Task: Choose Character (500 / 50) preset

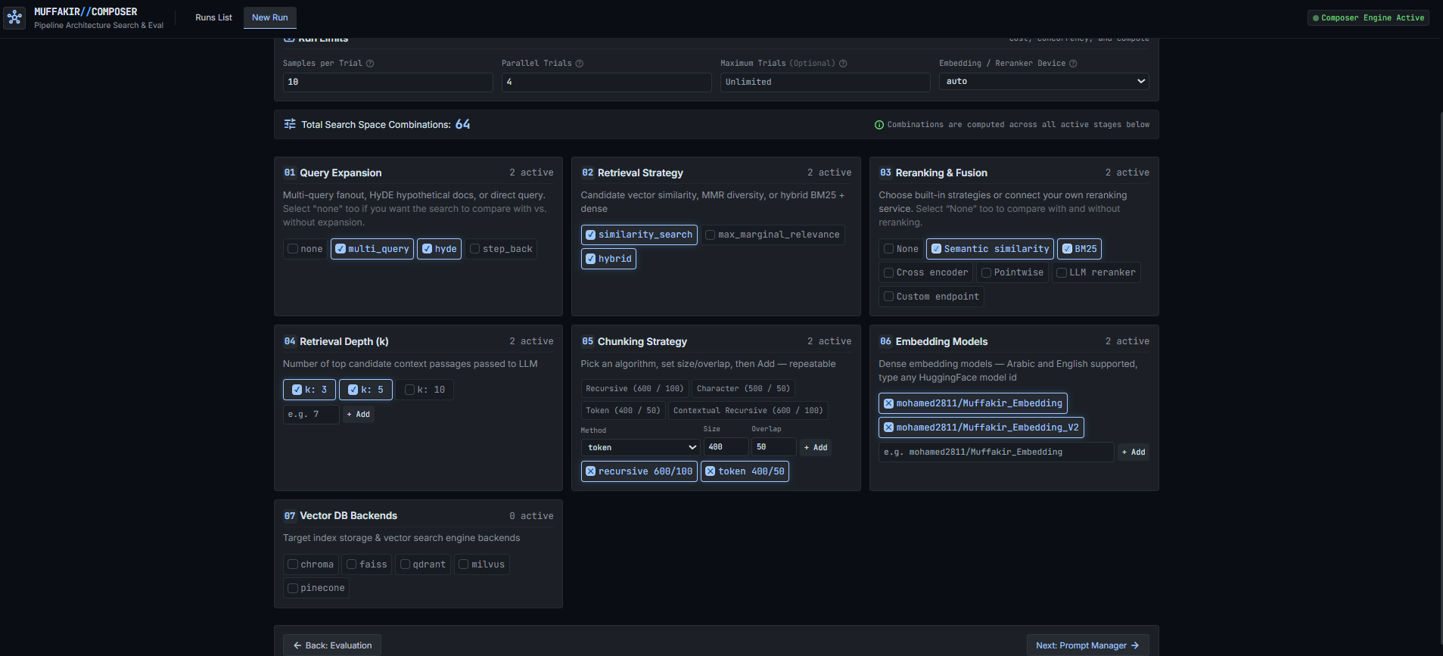Action: (x=743, y=389)
